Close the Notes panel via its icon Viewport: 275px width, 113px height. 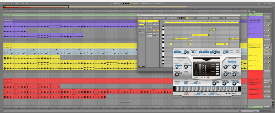tap(158, 21)
